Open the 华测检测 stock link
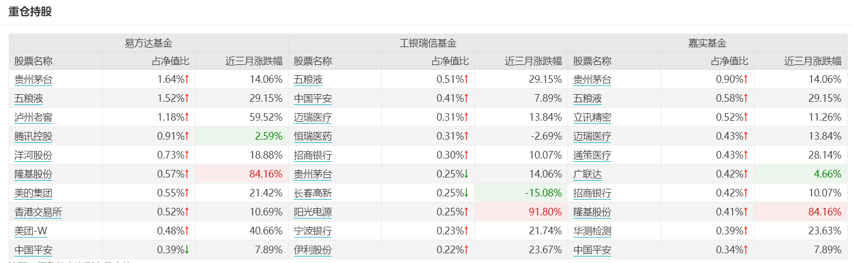Viewport: 853px width, 263px height. point(592,231)
